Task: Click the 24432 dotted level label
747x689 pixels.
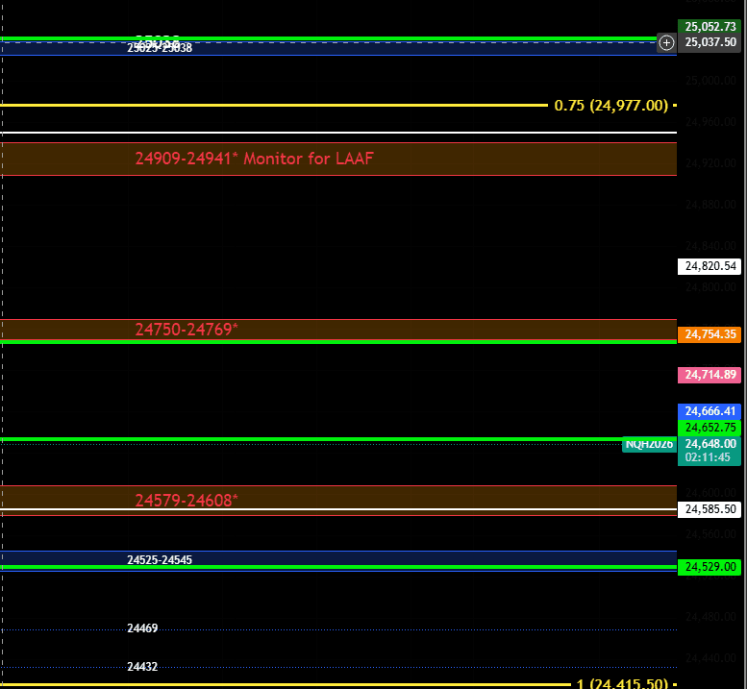Action: click(x=142, y=667)
